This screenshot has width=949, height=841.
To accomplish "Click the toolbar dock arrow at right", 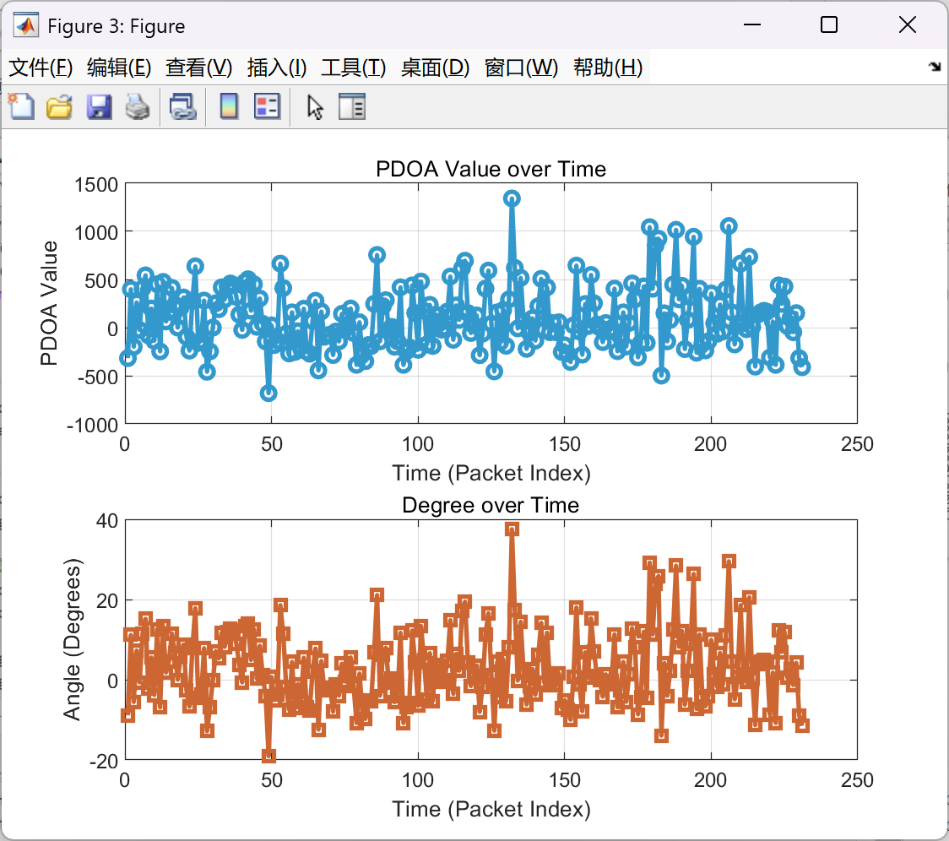I will point(935,67).
